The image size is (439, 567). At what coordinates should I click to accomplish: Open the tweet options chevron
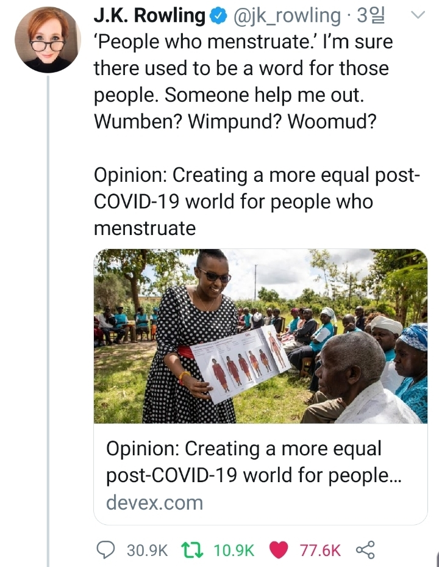(x=418, y=15)
